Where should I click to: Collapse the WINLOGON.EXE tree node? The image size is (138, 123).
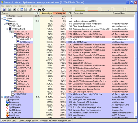(x=7, y=29)
